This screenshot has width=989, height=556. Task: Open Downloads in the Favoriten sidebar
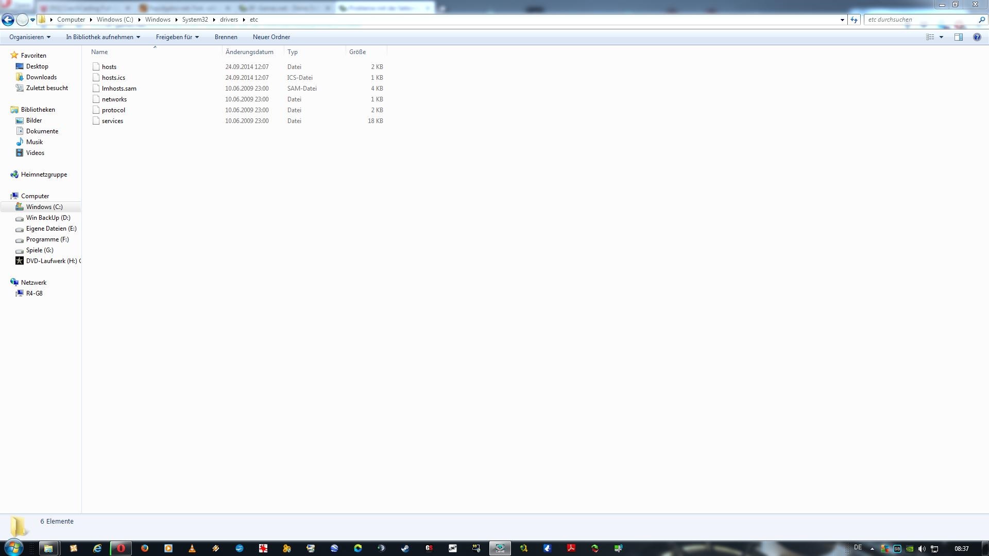41,77
